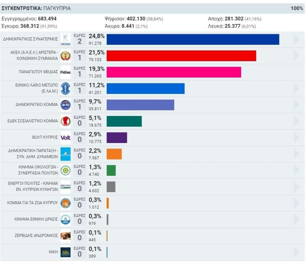
Task: Click the AKEL party emblem
Action: 66,56
